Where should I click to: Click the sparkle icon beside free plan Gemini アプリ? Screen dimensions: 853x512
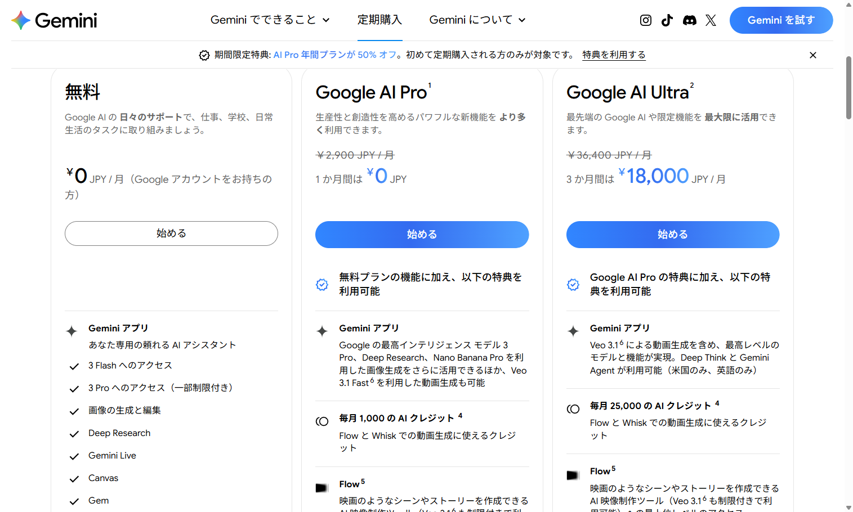click(72, 331)
